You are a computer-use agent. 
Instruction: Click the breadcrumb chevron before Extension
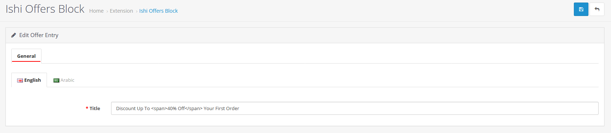[107, 12]
